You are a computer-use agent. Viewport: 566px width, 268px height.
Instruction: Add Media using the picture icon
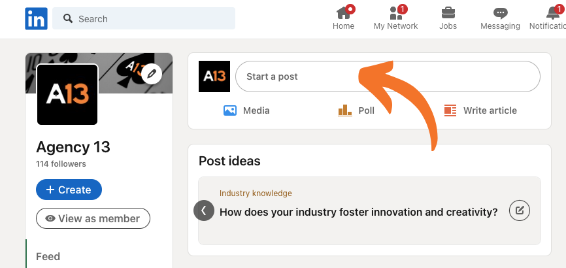[x=229, y=110]
